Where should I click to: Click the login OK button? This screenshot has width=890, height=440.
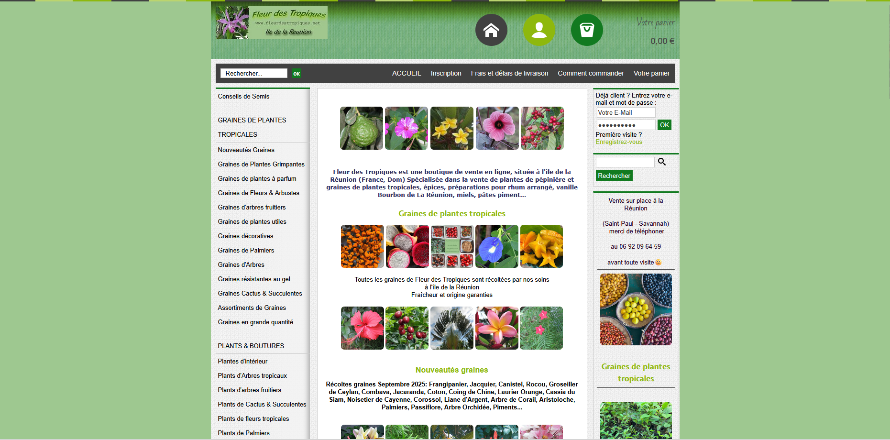tap(664, 125)
